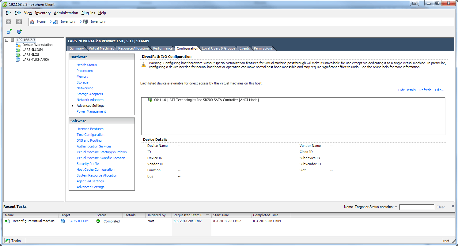Click the second toolbar icon with globe

19,31
